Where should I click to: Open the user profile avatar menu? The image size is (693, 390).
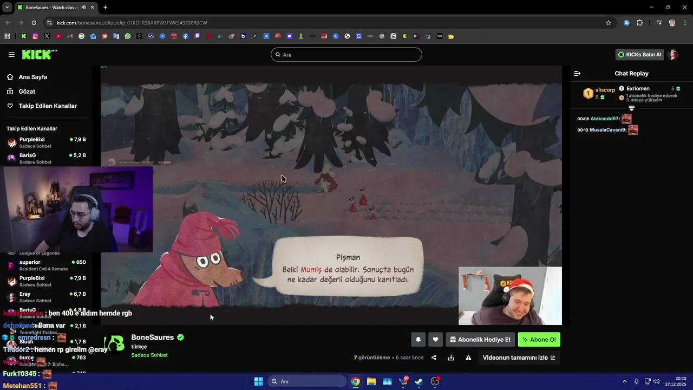[673, 54]
